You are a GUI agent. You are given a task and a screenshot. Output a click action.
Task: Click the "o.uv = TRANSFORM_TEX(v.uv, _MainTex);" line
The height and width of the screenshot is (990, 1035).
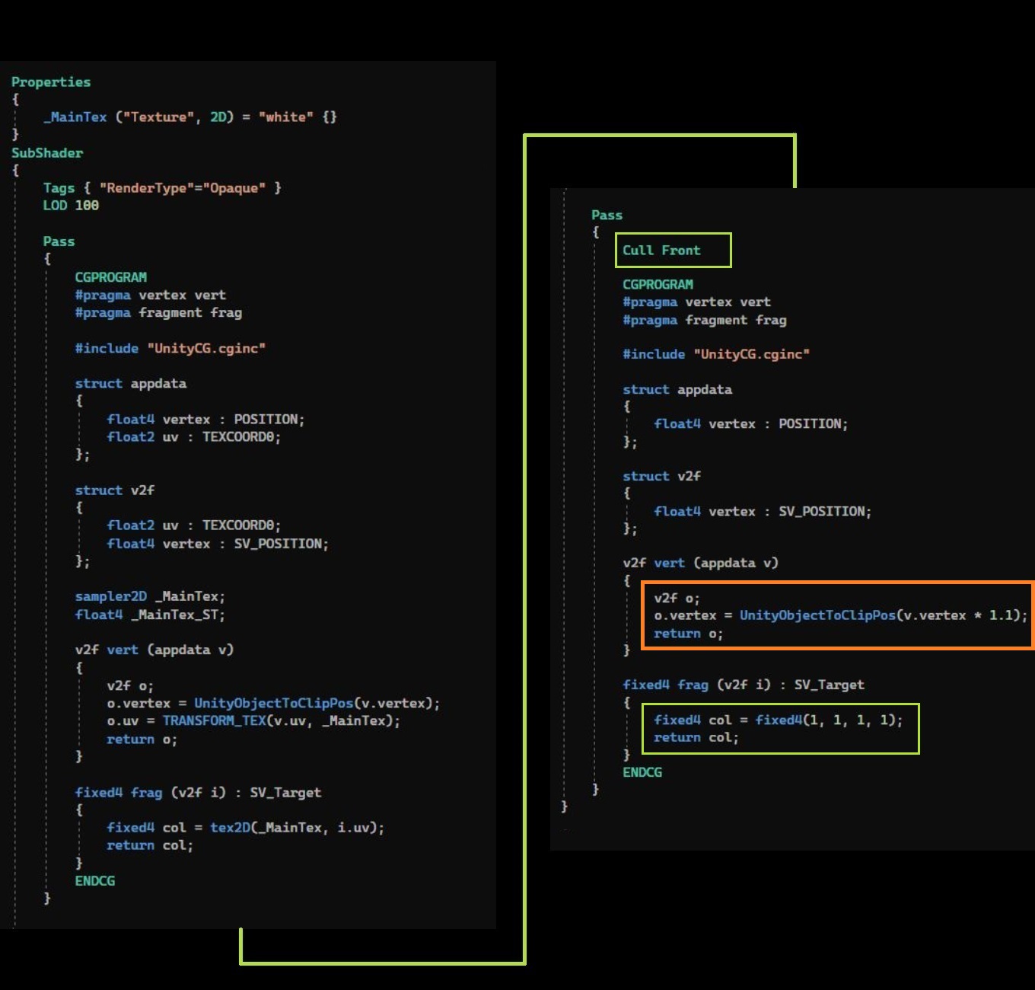tap(253, 720)
